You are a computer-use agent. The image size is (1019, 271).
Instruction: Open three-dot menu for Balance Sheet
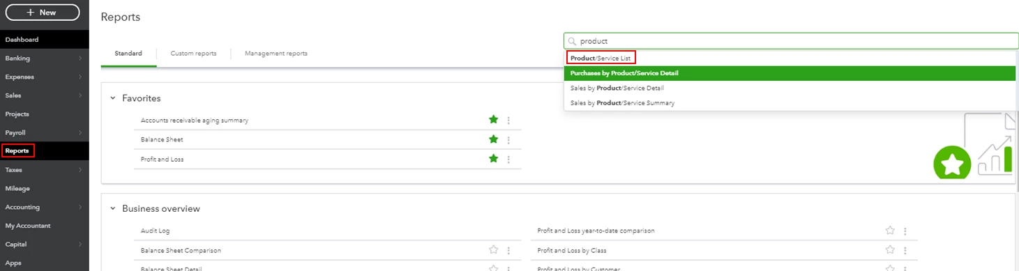(x=508, y=140)
